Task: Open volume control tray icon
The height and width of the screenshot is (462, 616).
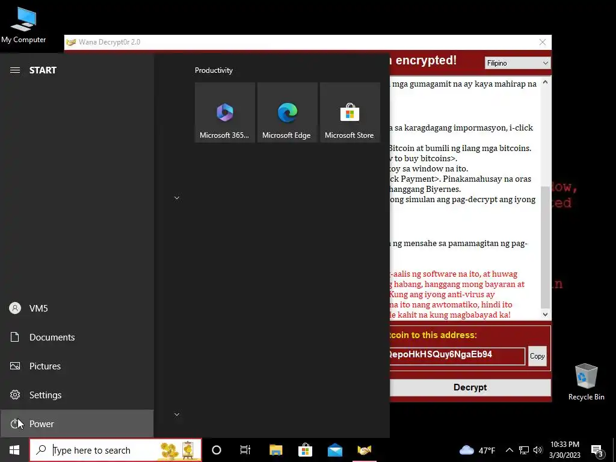Action: [x=538, y=450]
